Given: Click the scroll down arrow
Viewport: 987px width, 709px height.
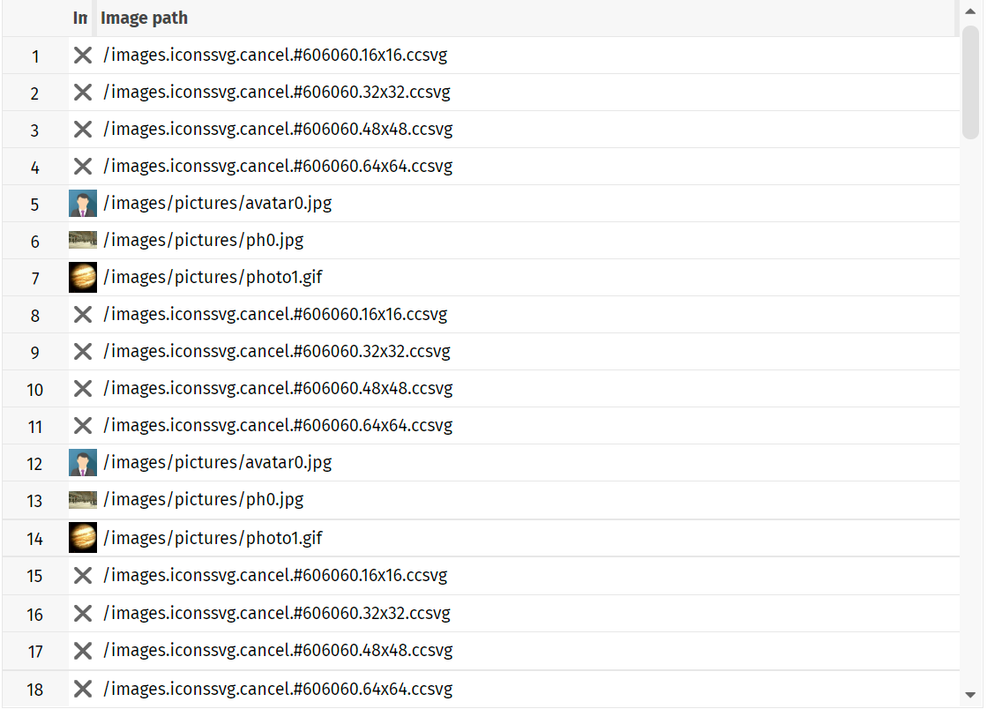Looking at the screenshot, I should [x=970, y=695].
